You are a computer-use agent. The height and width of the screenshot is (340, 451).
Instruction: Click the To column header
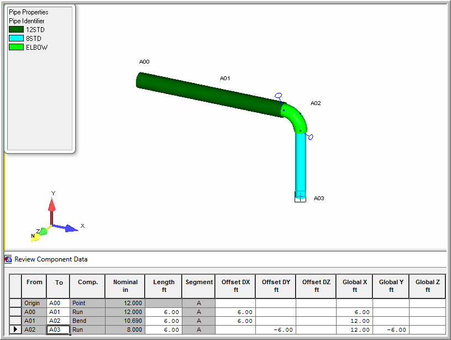(x=59, y=286)
